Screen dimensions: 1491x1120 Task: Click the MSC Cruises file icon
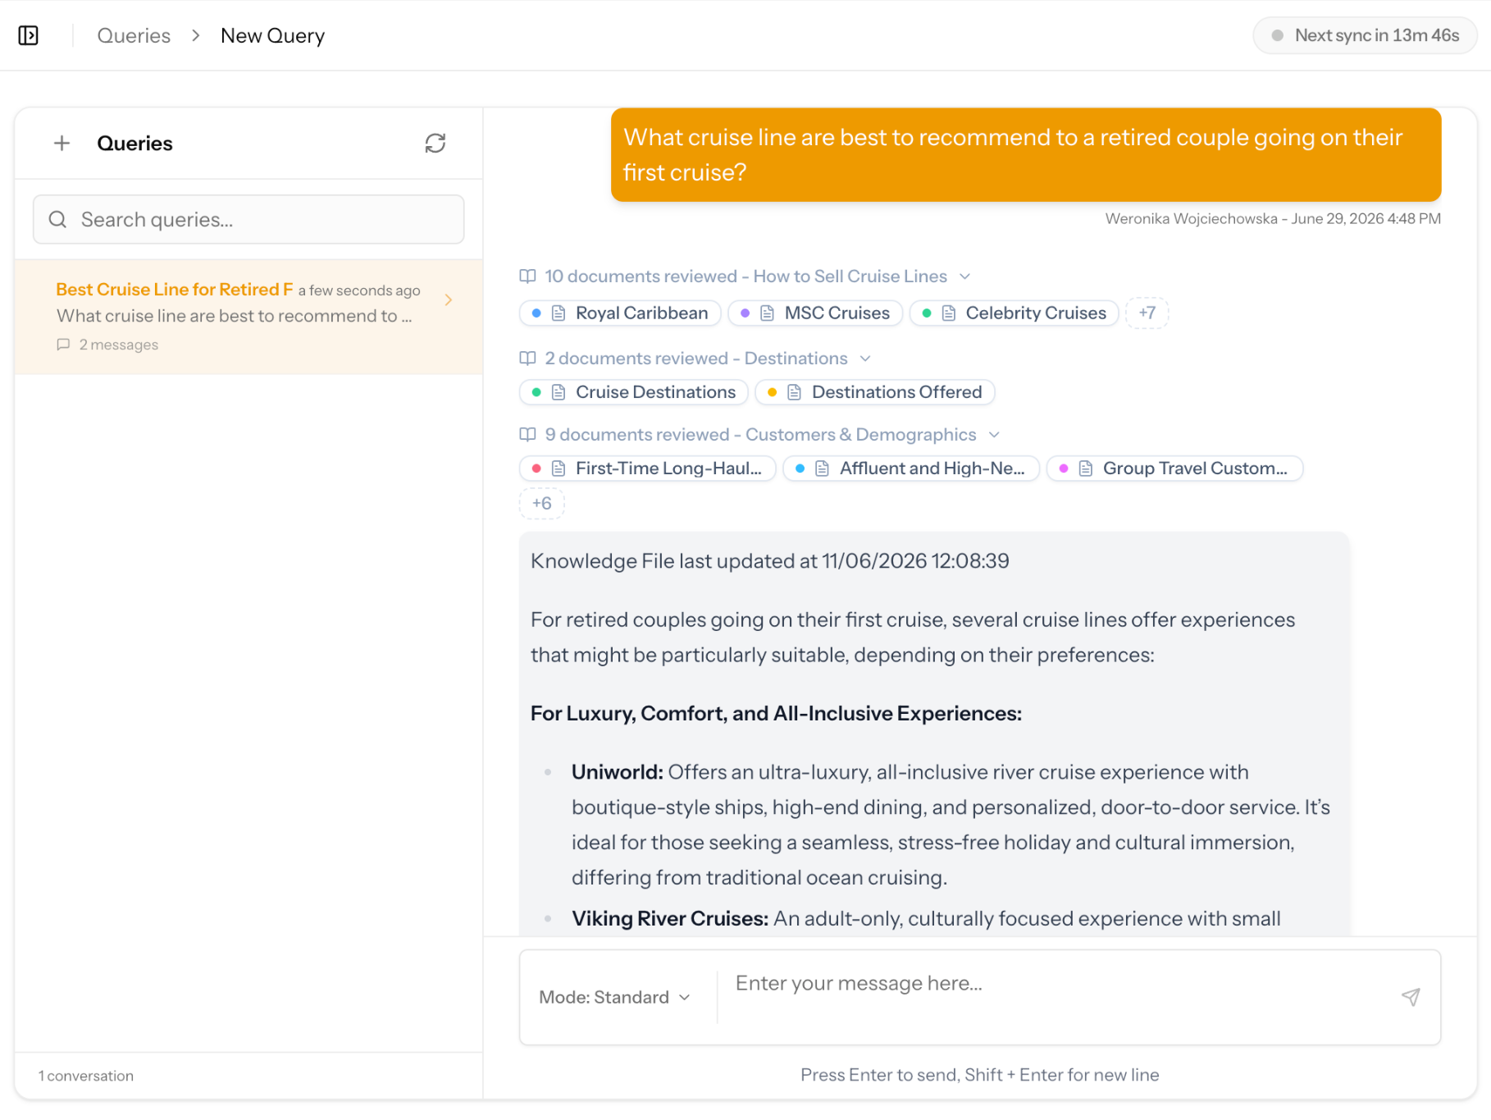point(768,313)
